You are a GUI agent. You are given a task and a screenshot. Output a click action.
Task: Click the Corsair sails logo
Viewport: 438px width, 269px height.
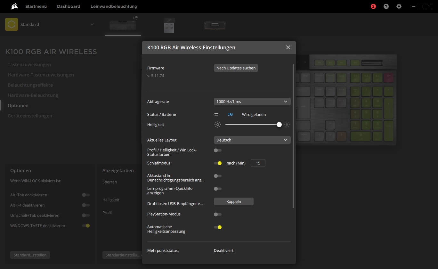(x=14, y=6)
